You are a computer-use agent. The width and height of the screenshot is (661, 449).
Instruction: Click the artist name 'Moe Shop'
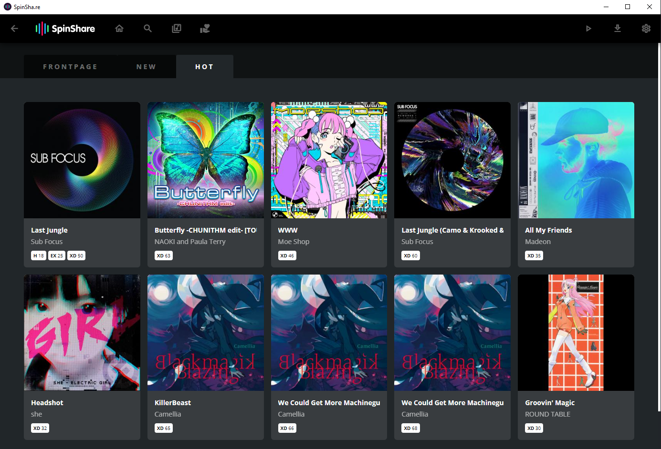(294, 242)
